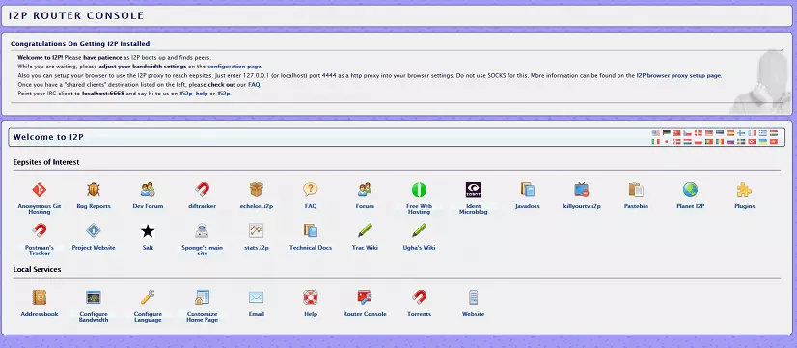Open the Free Web Hosting green icon
The image size is (797, 348).
[x=419, y=190]
